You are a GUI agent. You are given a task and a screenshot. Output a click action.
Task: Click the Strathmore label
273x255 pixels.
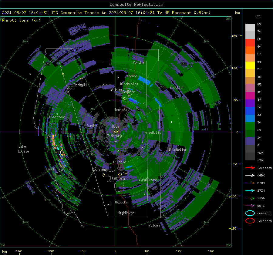tap(147, 180)
